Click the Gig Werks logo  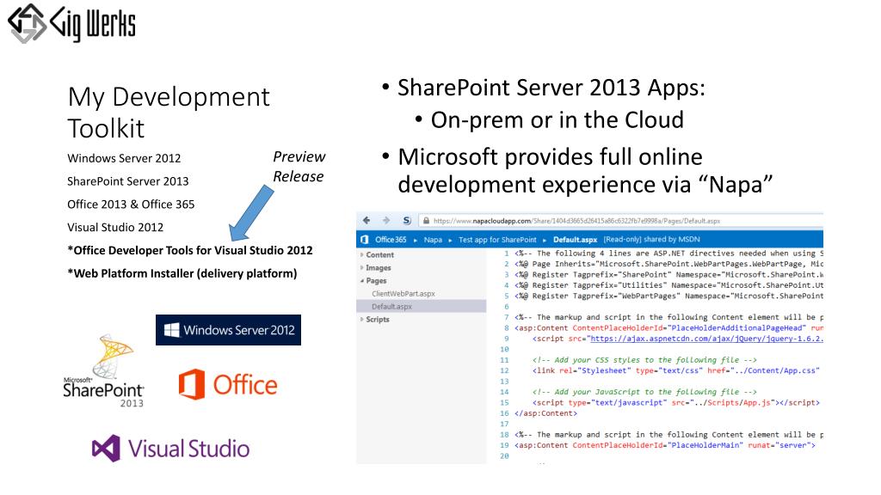point(71,23)
